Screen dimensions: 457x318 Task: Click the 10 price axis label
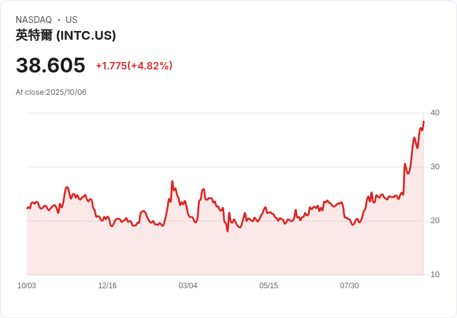point(435,275)
